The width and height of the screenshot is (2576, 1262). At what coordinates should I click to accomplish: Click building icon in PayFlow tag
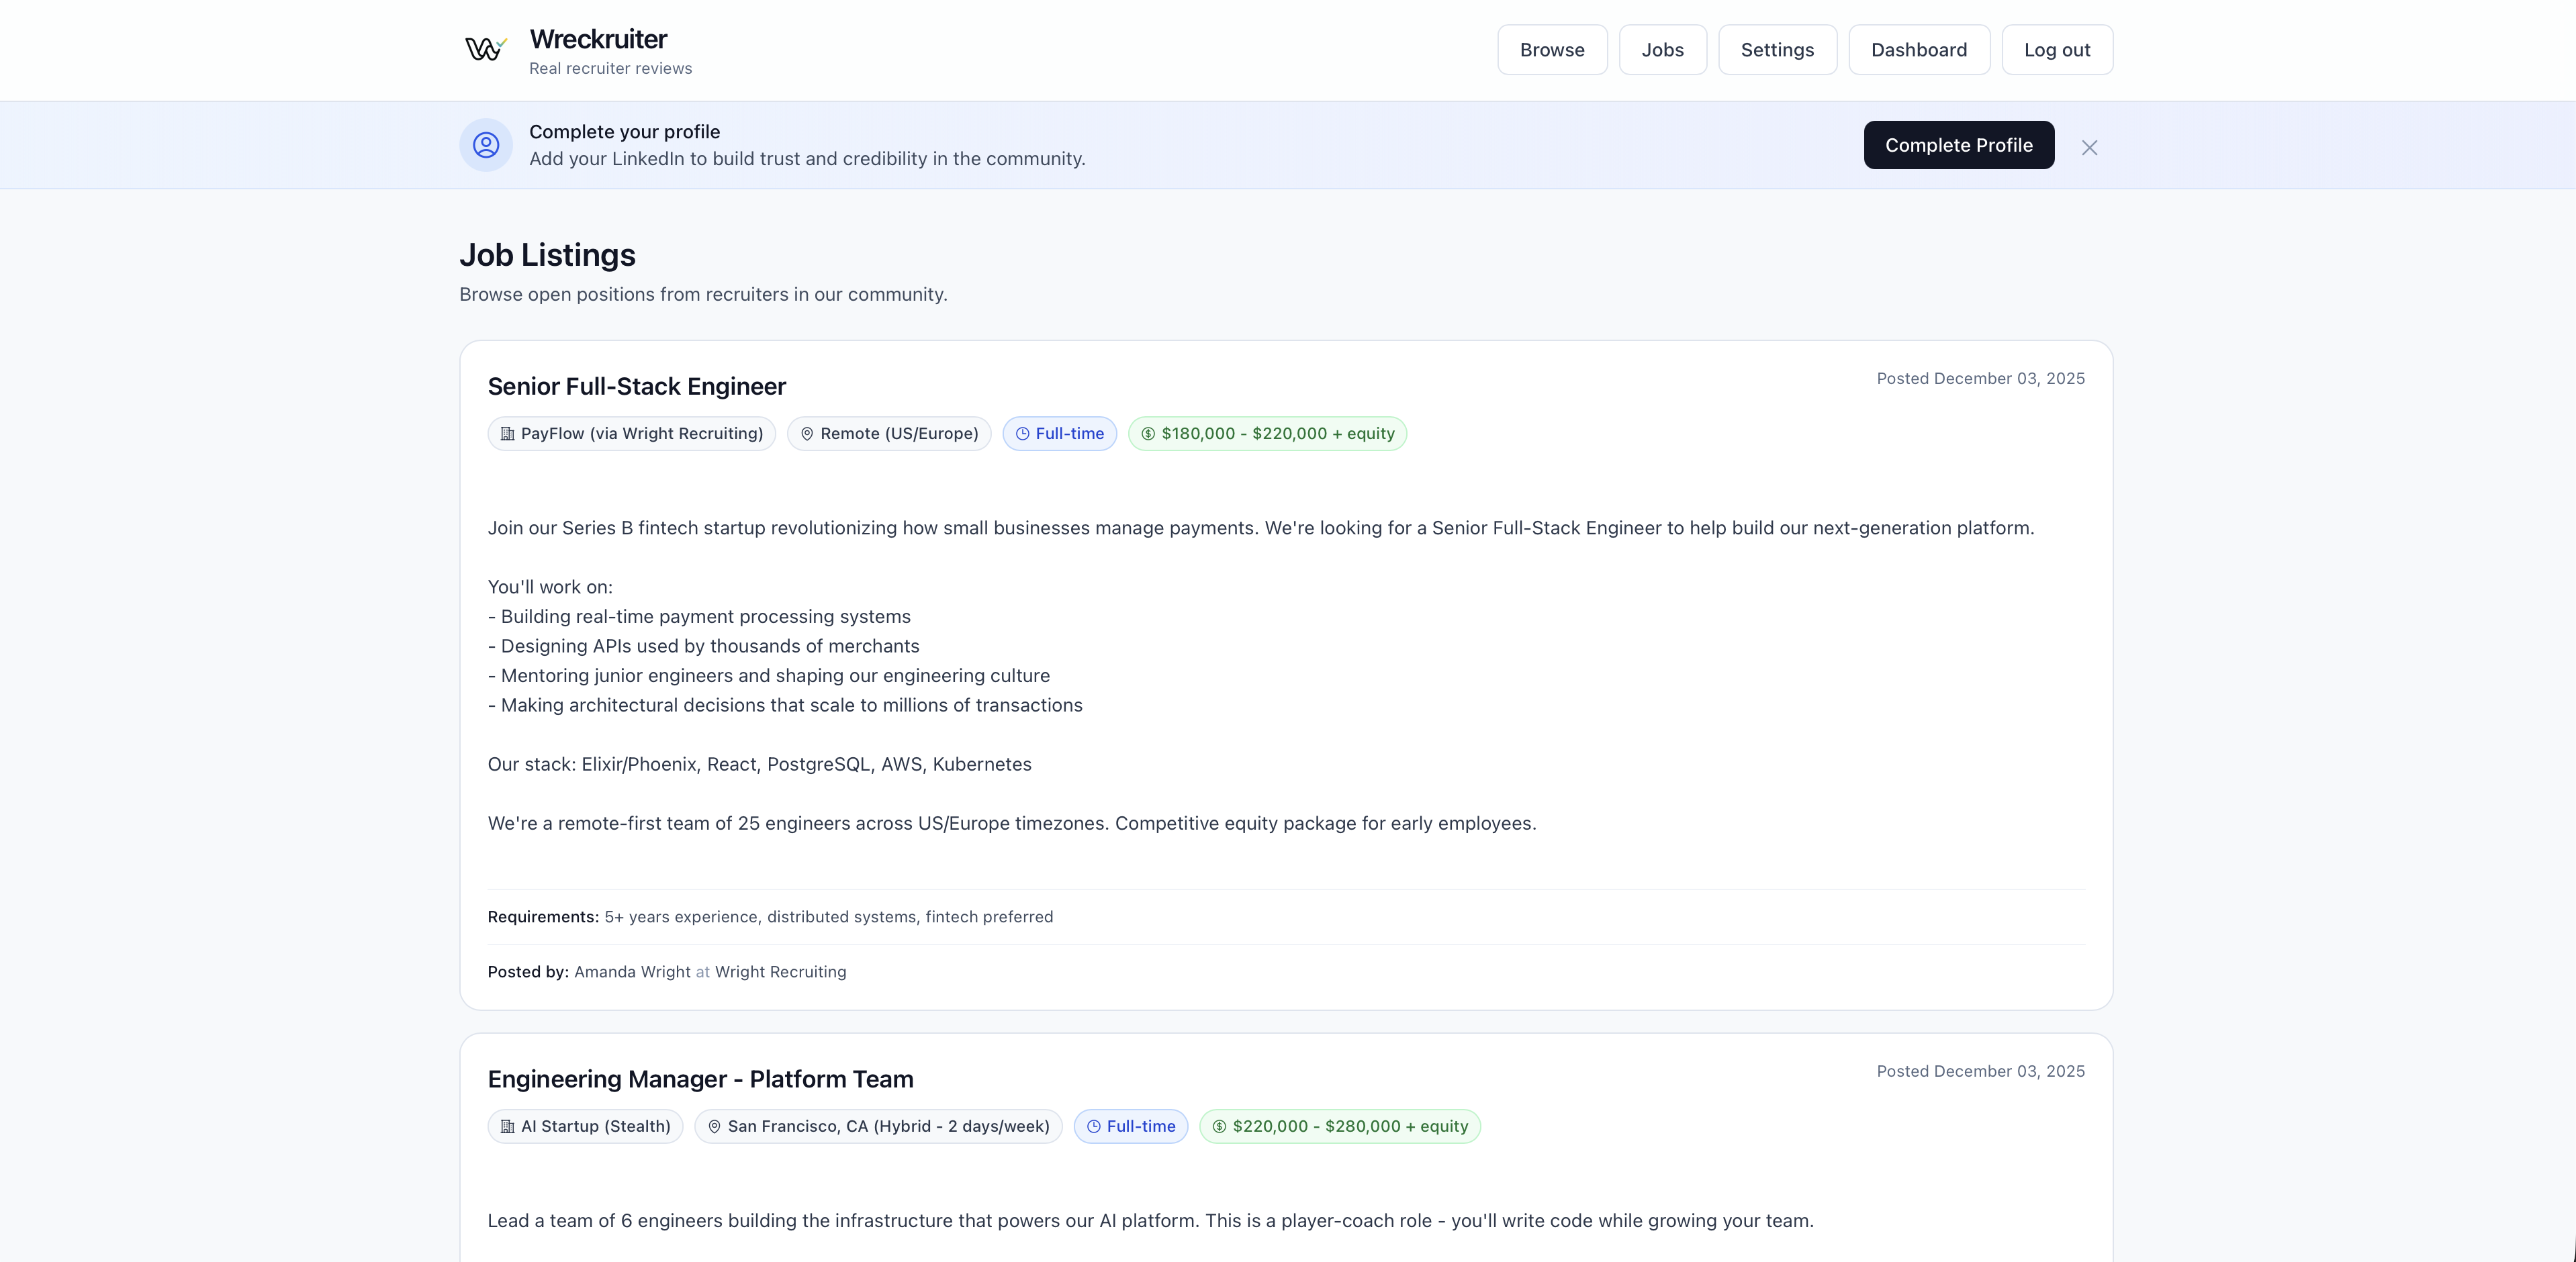tap(507, 434)
